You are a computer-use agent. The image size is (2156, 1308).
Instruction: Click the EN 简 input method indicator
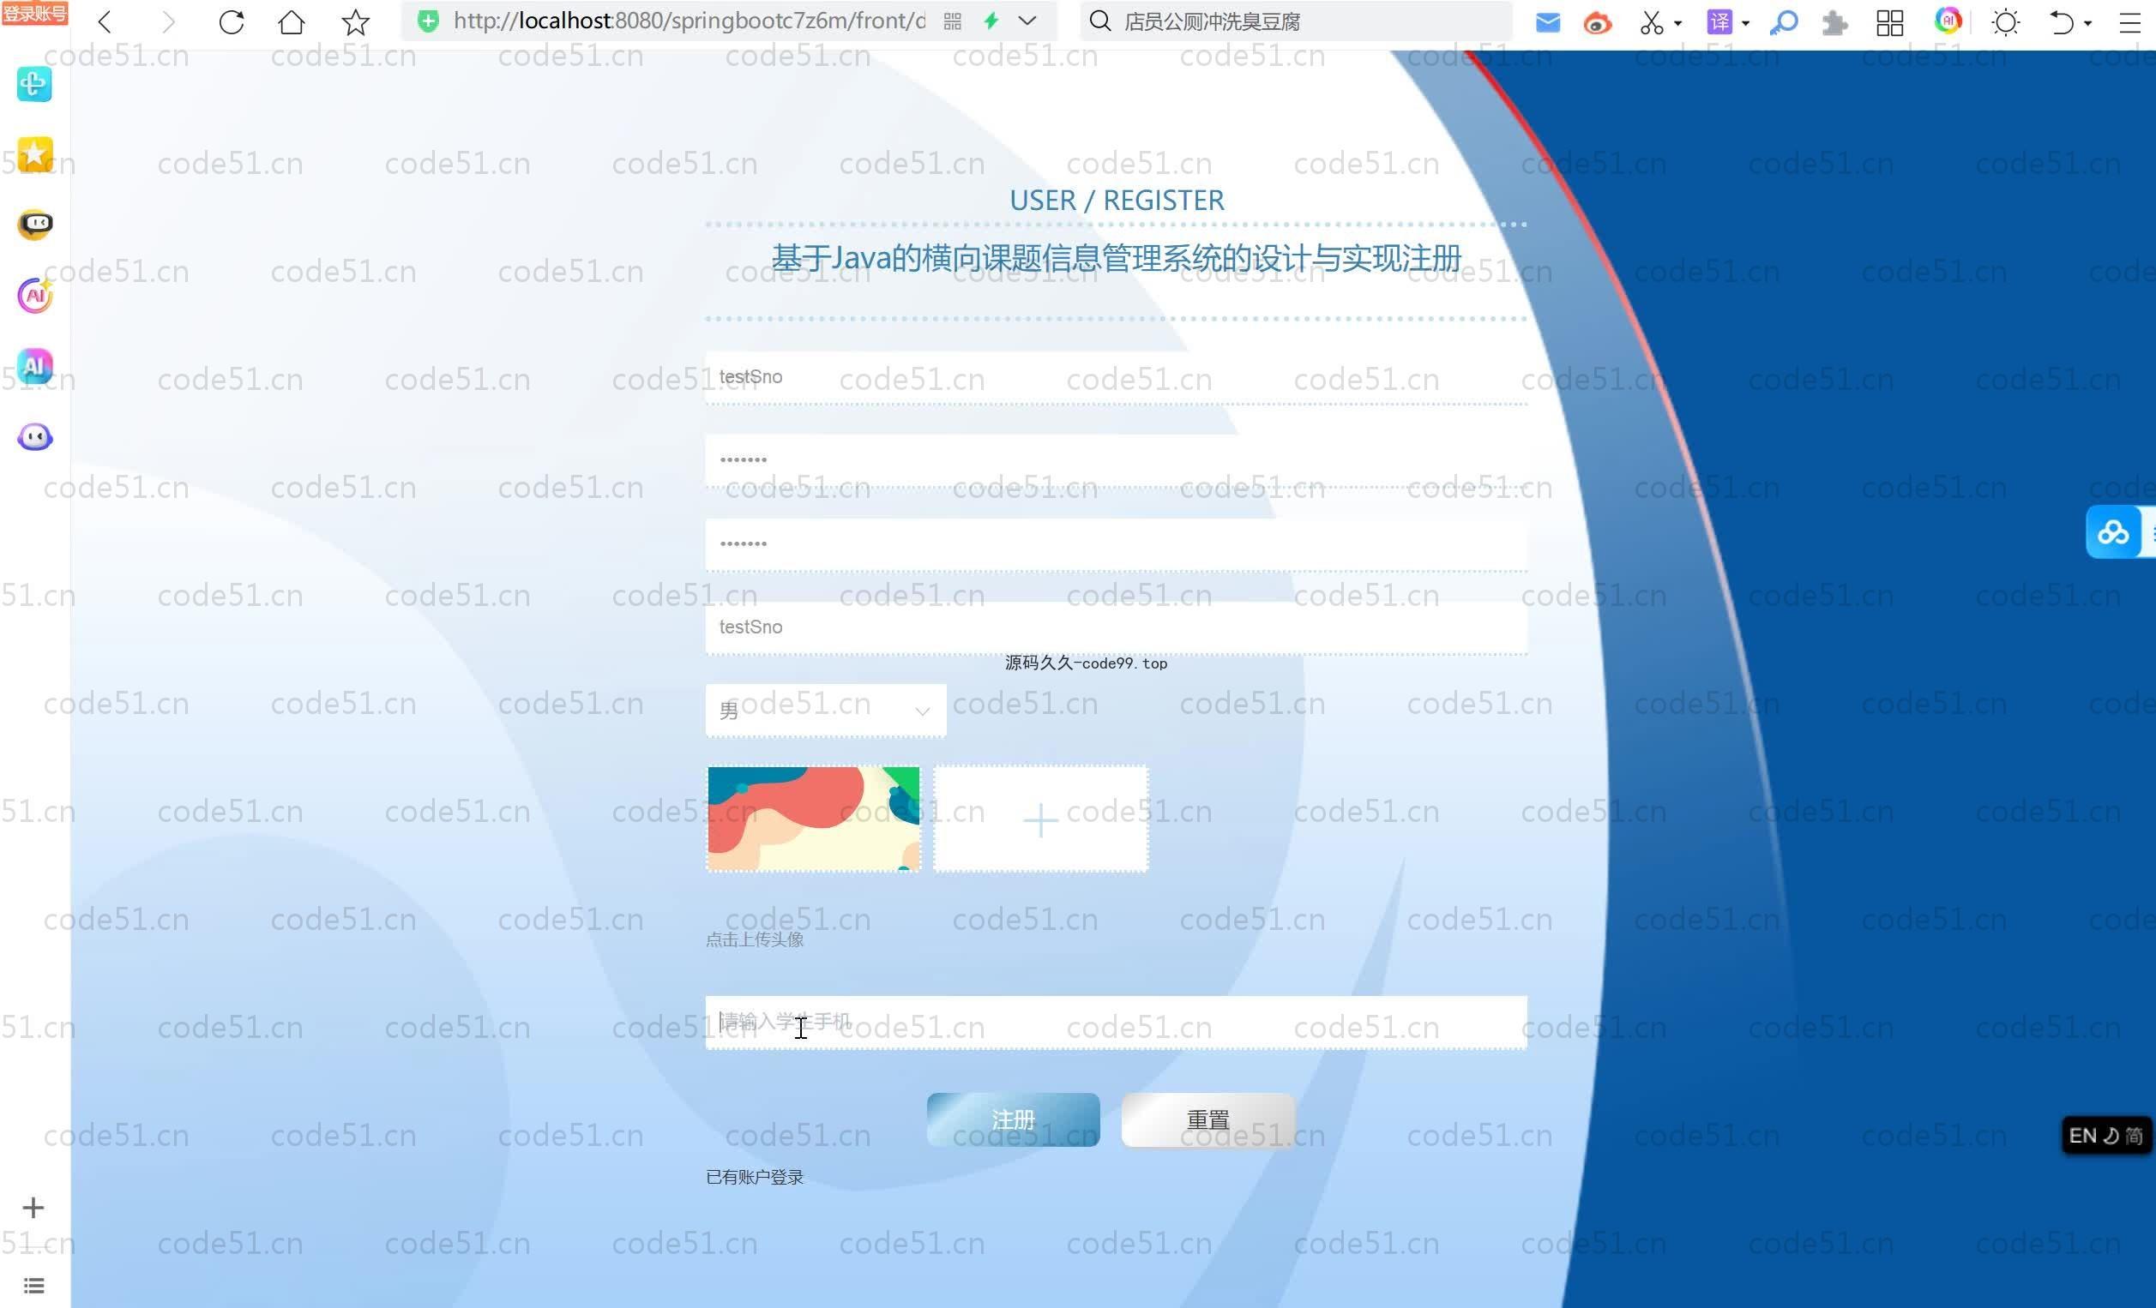(2105, 1135)
